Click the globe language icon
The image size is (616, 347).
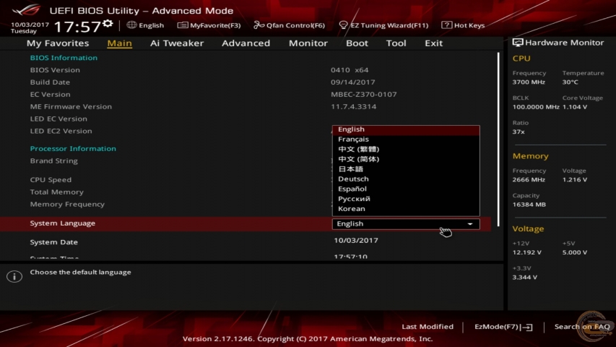click(131, 25)
